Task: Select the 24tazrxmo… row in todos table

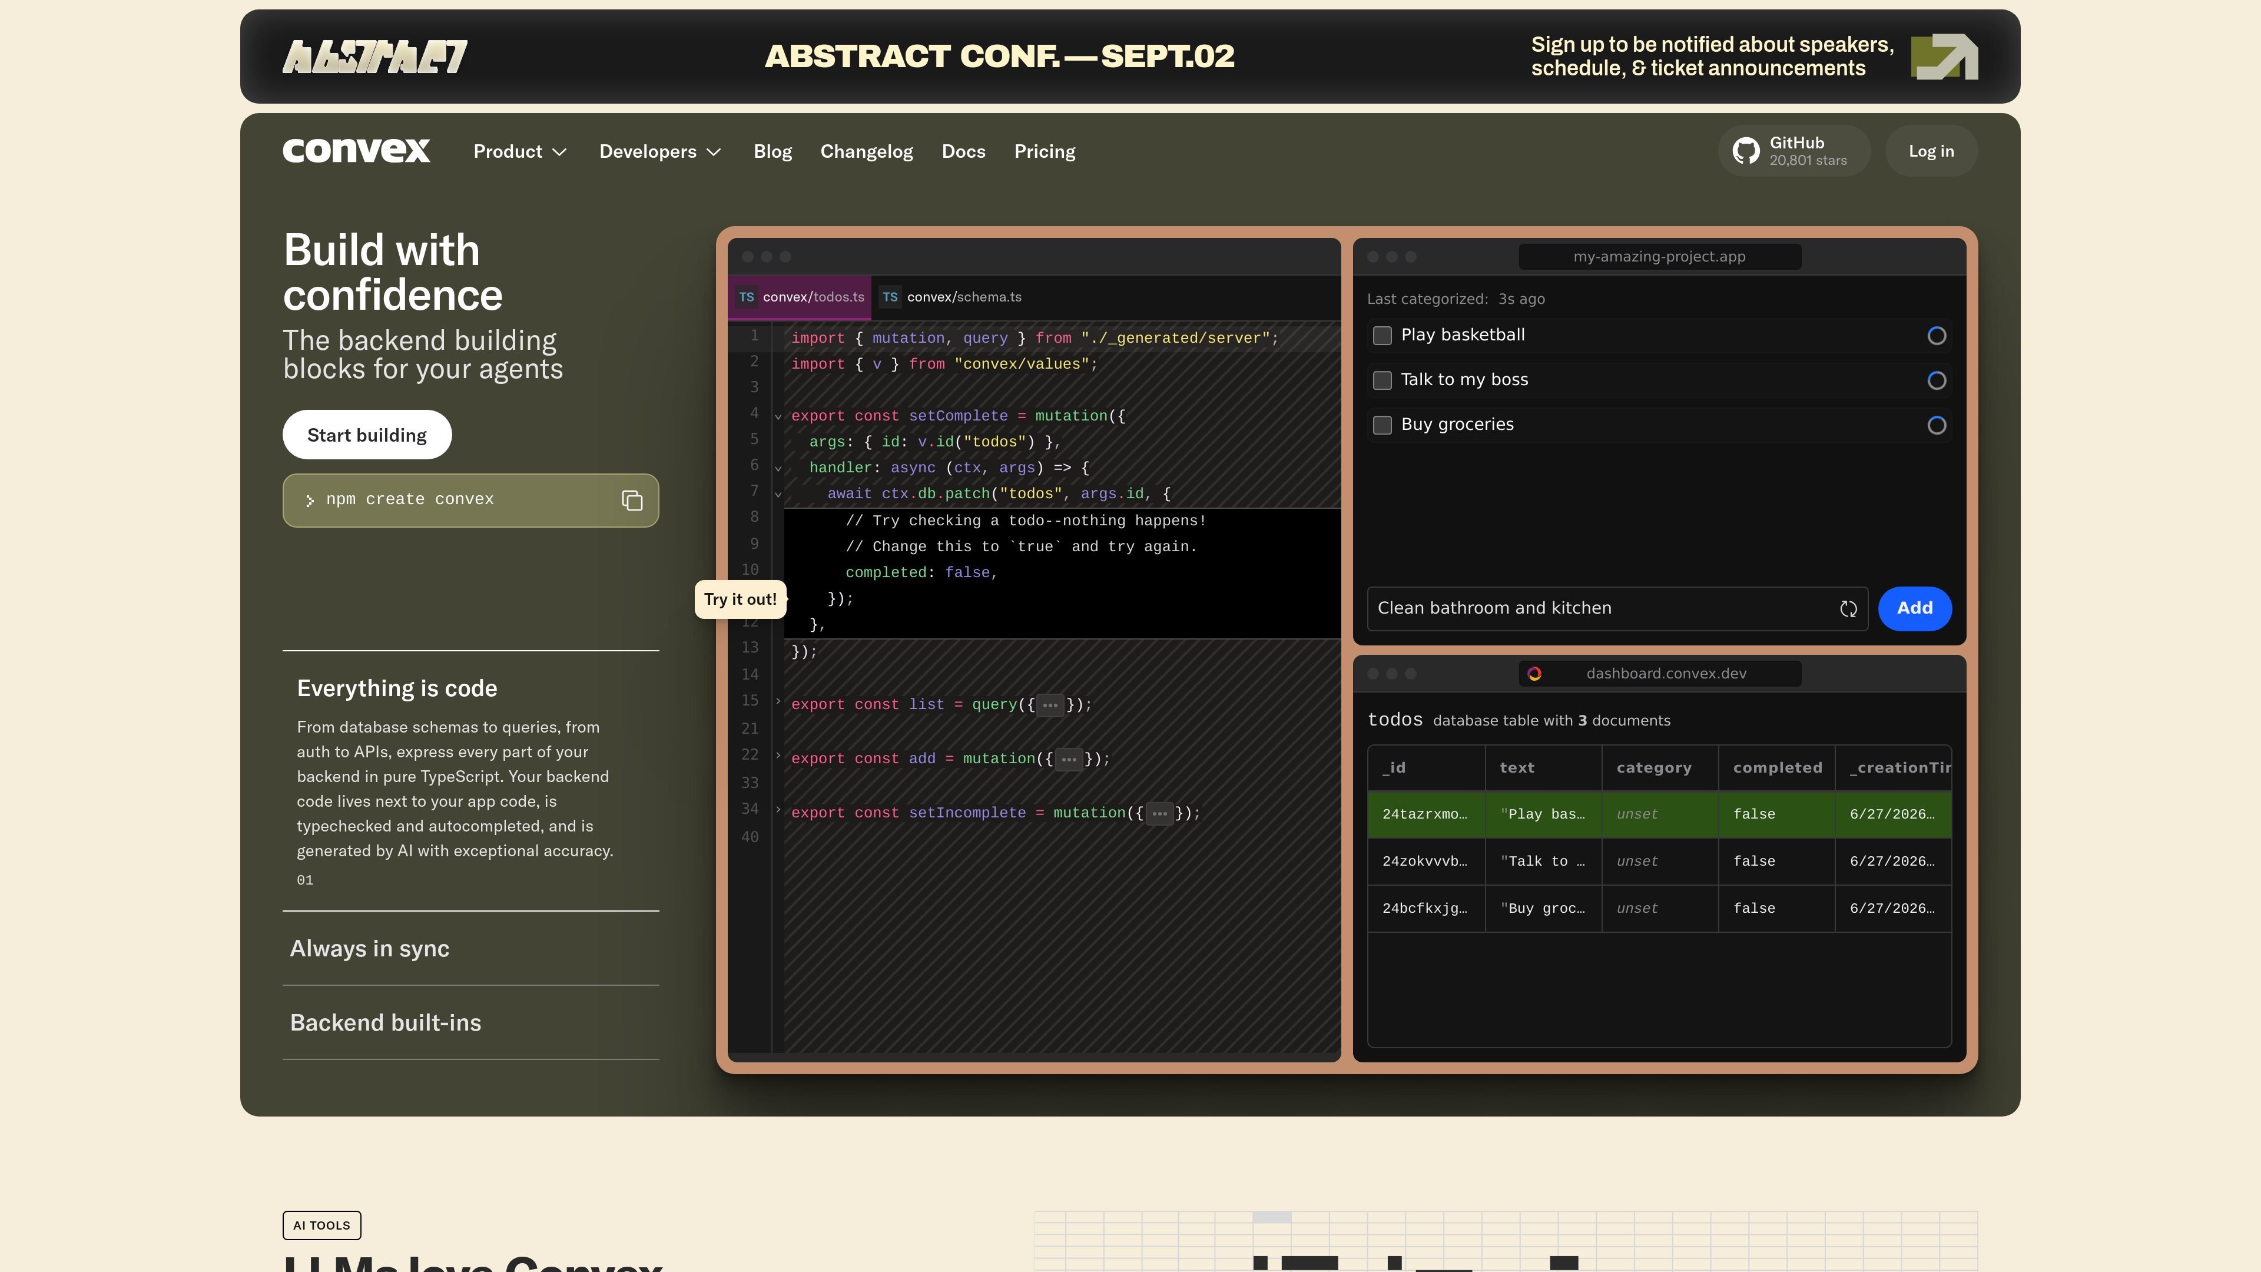Action: (x=1659, y=814)
